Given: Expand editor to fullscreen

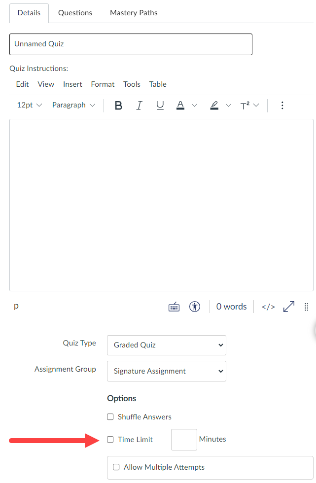Looking at the screenshot, I should [288, 307].
